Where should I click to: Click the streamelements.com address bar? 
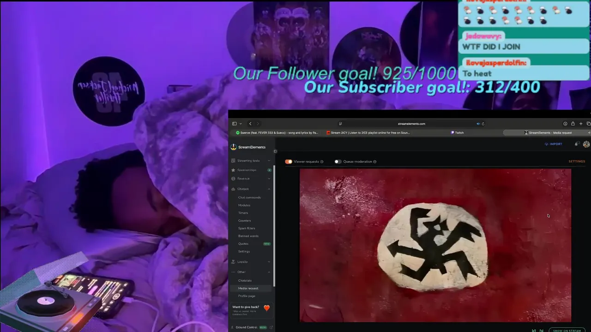411,124
